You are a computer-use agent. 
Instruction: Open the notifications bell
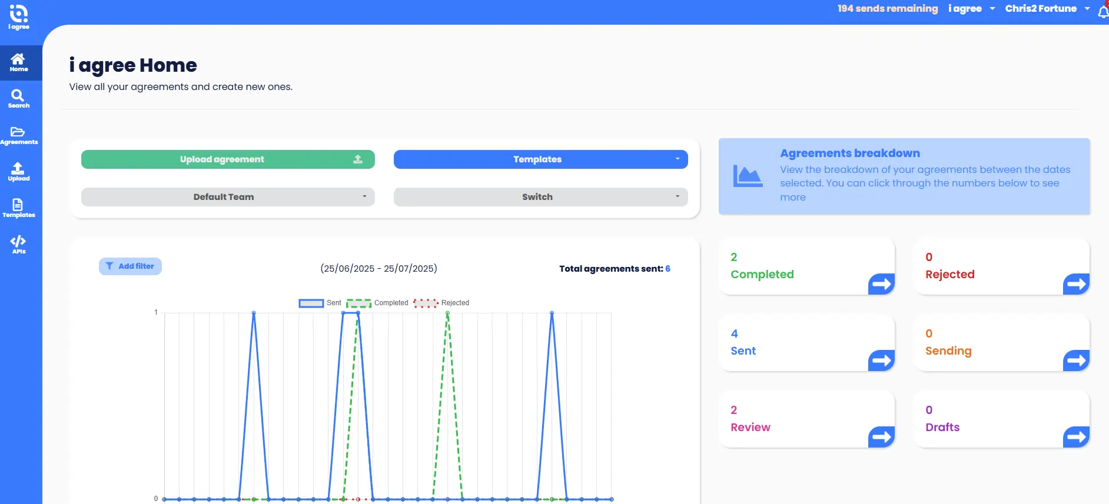tap(1103, 12)
